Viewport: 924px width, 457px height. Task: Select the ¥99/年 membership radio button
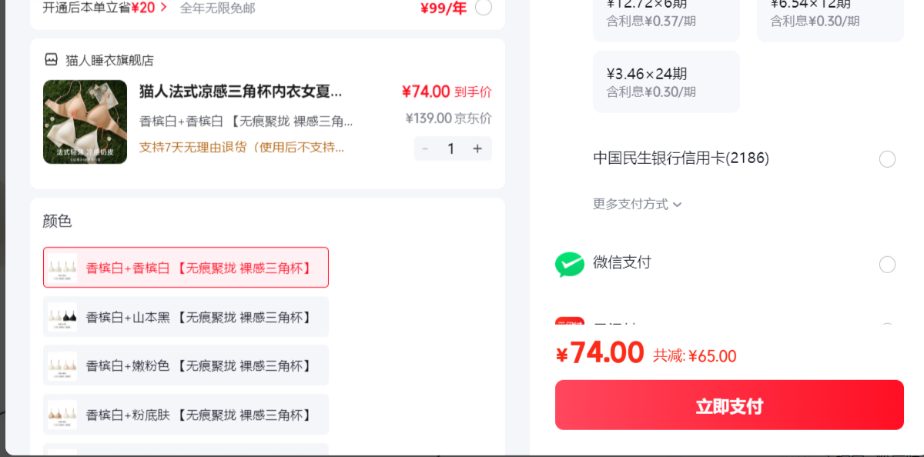pos(484,8)
